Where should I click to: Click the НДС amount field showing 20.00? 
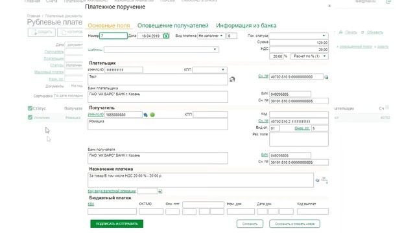click(298, 49)
